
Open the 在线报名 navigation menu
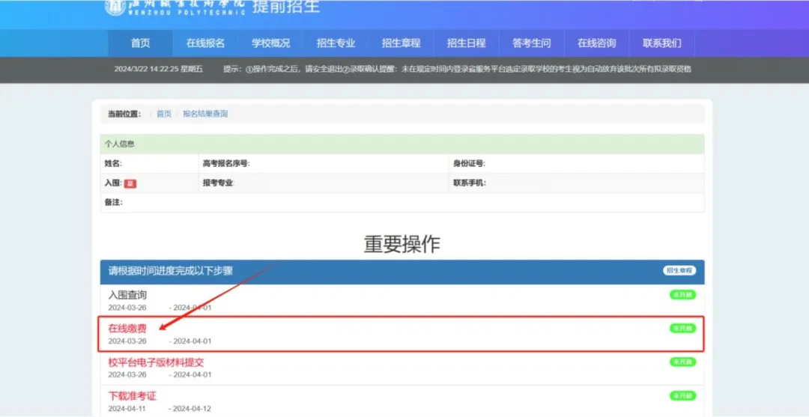(x=205, y=43)
